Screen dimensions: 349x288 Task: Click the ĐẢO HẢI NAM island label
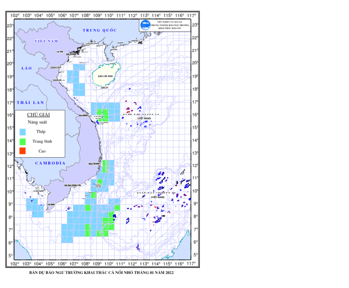click(105, 76)
